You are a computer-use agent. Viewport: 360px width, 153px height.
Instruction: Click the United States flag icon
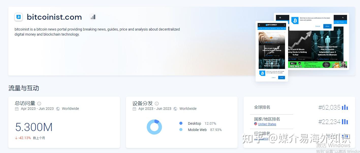tap(255, 124)
